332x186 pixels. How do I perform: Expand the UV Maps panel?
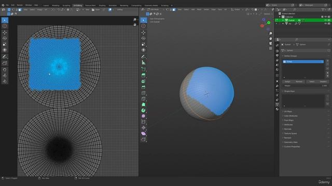[x=288, y=112]
